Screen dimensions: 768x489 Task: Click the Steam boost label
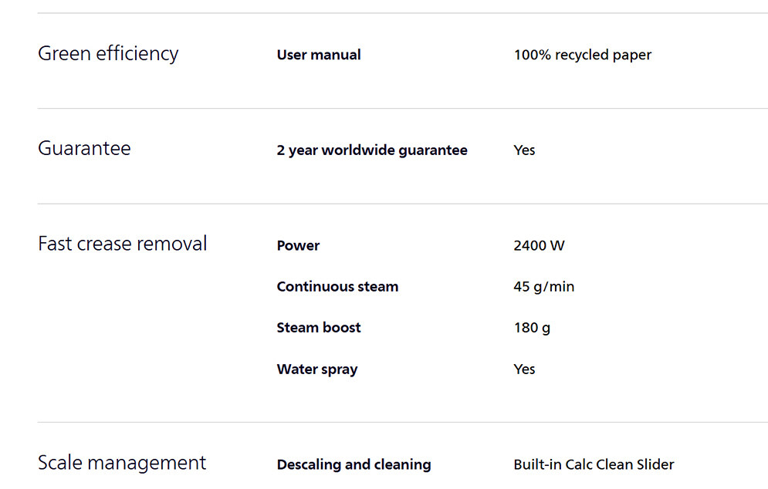(x=319, y=327)
